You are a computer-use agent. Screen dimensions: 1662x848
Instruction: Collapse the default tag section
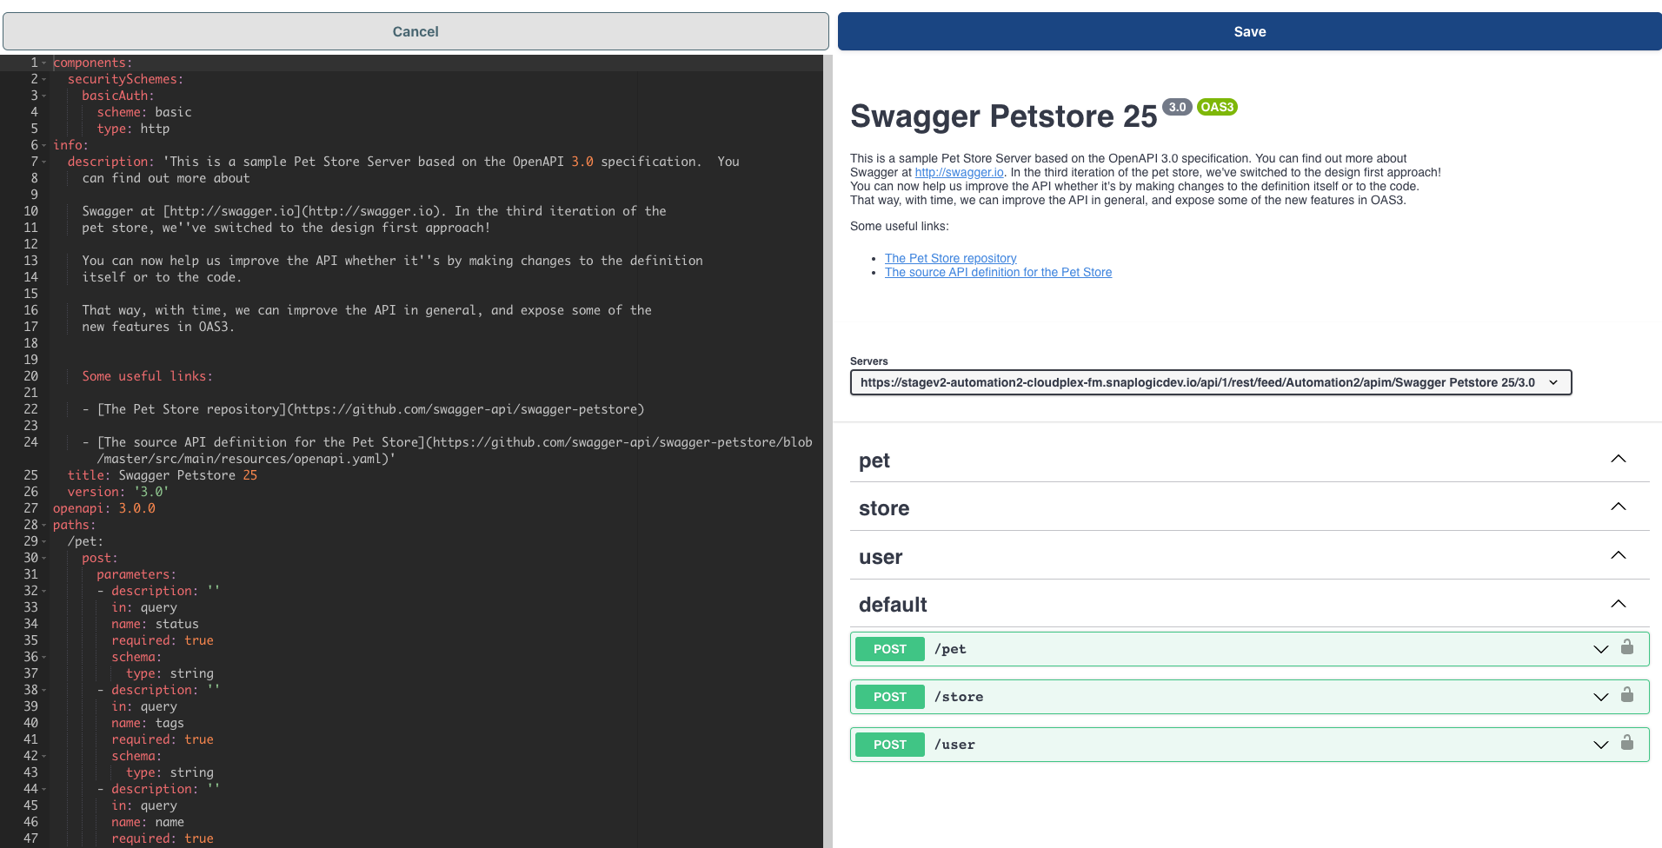coord(1619,604)
